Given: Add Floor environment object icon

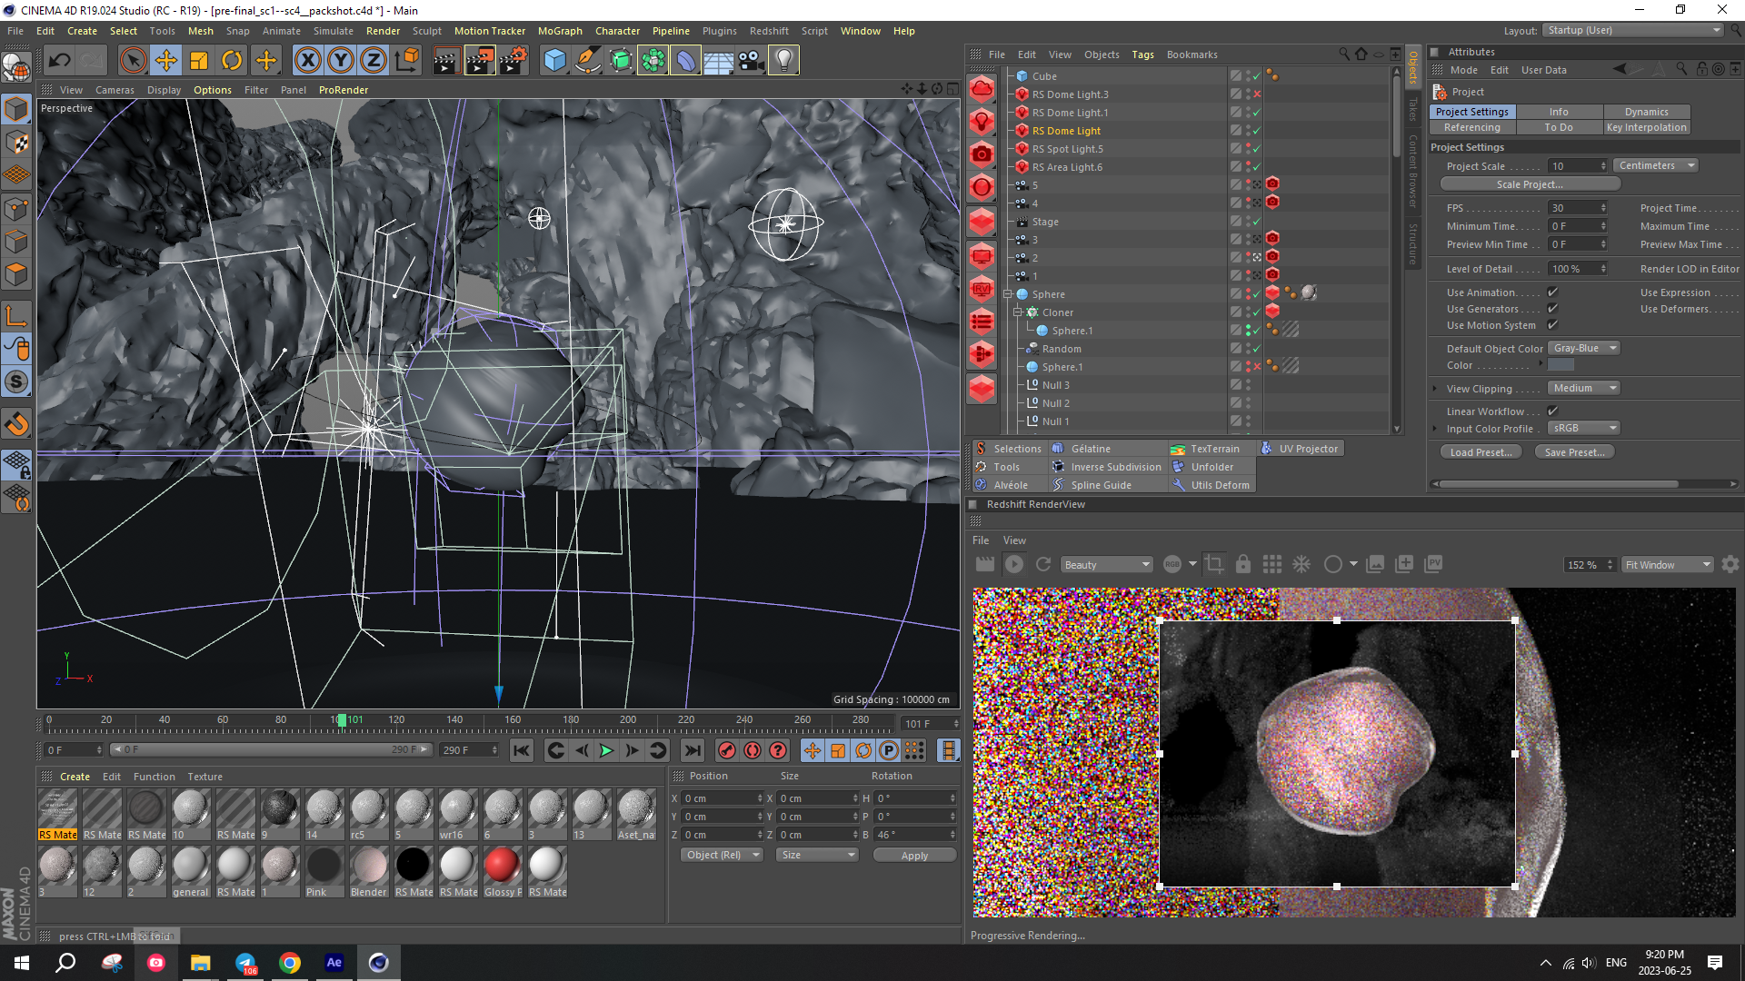Looking at the screenshot, I should 718,61.
